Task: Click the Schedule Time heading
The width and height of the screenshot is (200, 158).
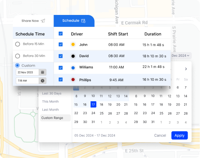Action: tap(30, 34)
